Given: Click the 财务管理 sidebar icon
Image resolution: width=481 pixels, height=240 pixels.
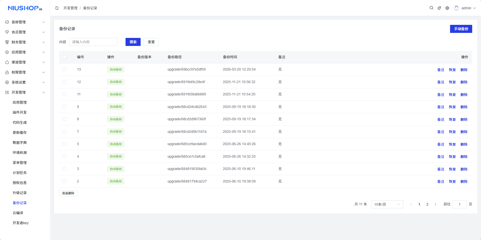Looking at the screenshot, I should (x=7, y=42).
